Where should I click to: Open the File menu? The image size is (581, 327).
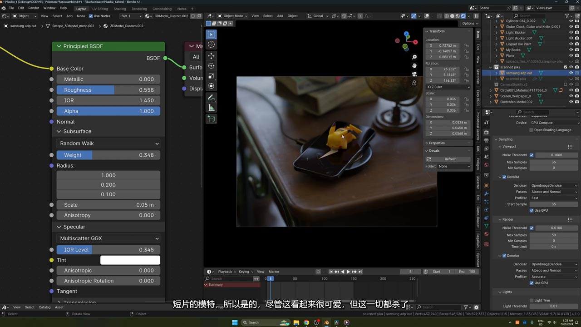(x=11, y=8)
